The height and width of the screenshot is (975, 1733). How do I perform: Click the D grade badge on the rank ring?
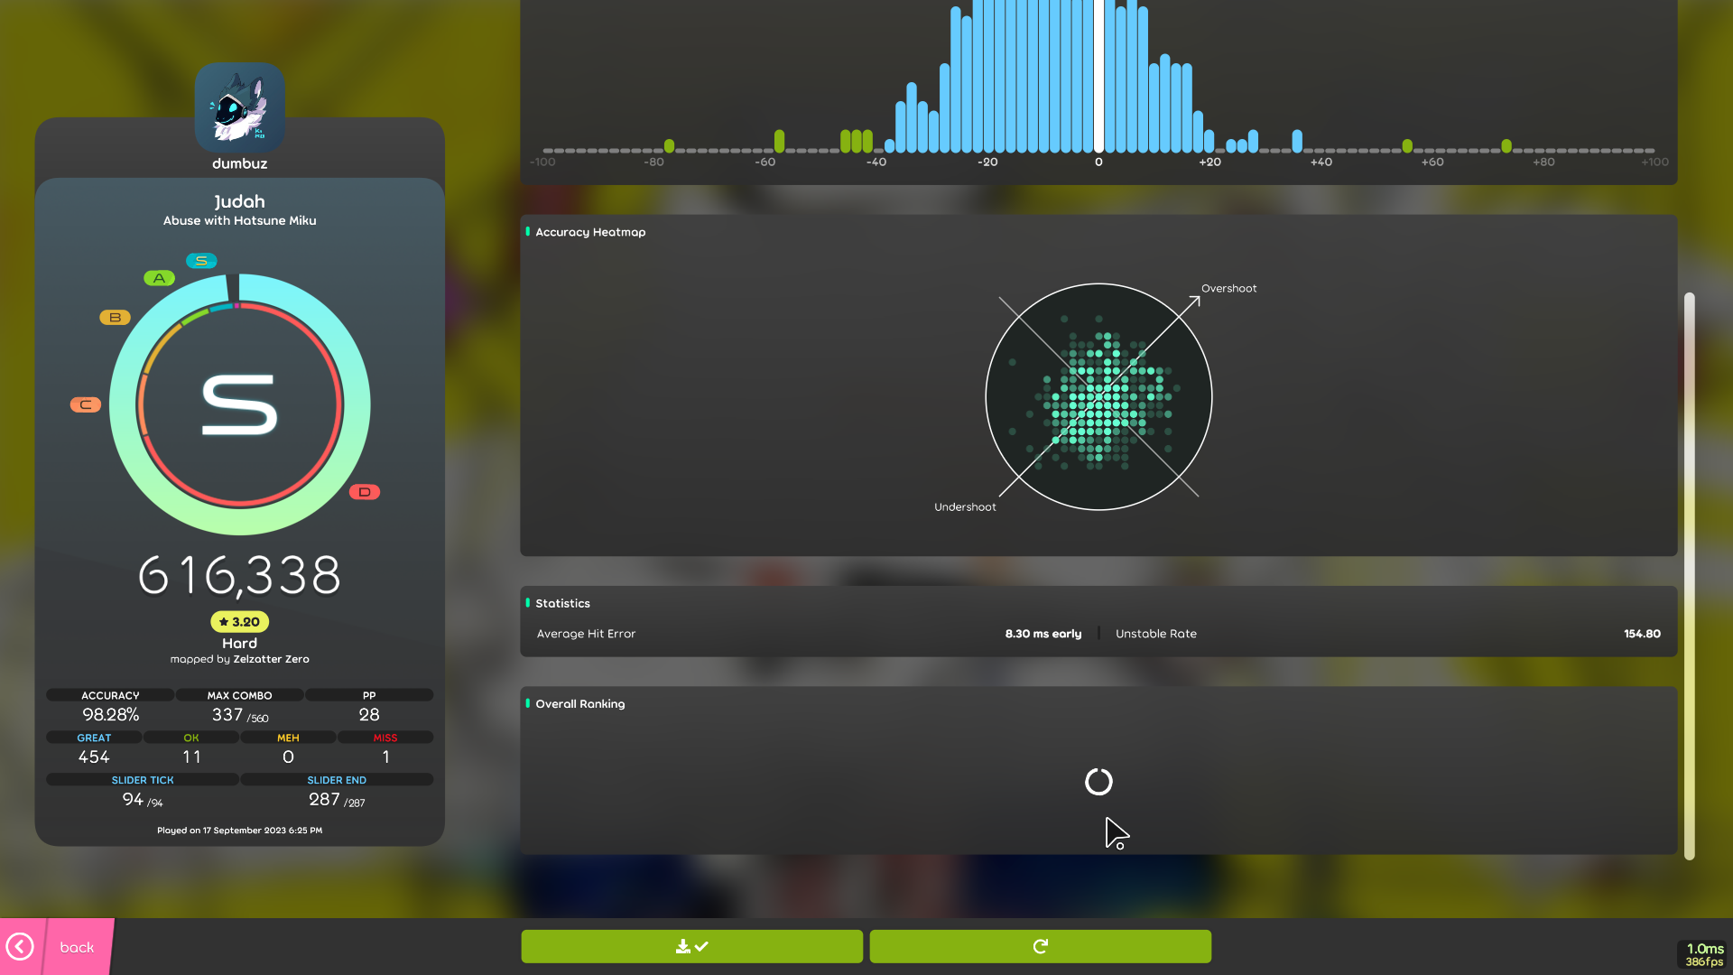365,492
